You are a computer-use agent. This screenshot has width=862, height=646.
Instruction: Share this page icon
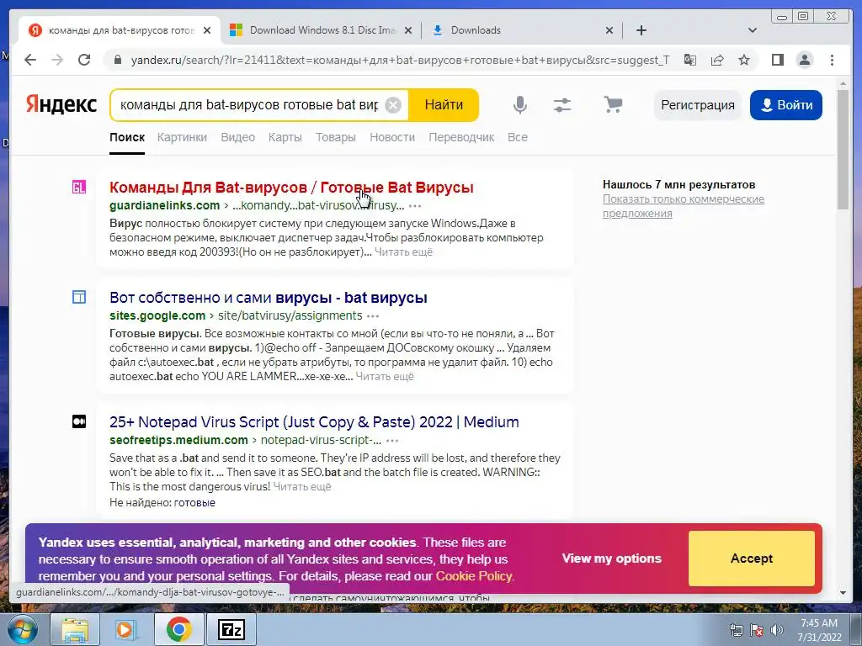(717, 60)
